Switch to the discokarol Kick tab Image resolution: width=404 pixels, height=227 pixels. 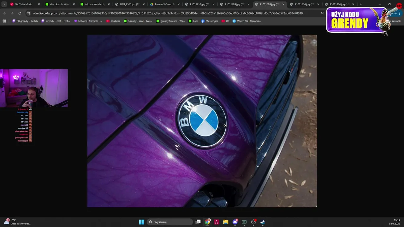click(x=60, y=4)
